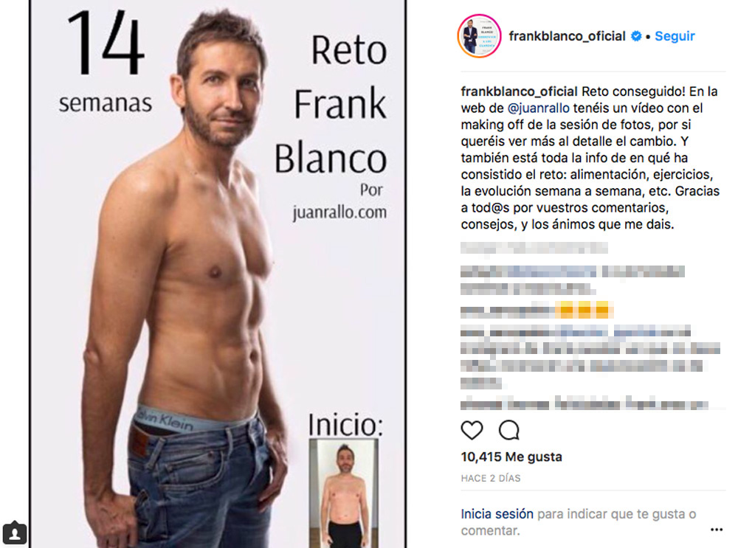
Task: Click the HACE 2 DÍAS timestamp
Action: [x=491, y=479]
